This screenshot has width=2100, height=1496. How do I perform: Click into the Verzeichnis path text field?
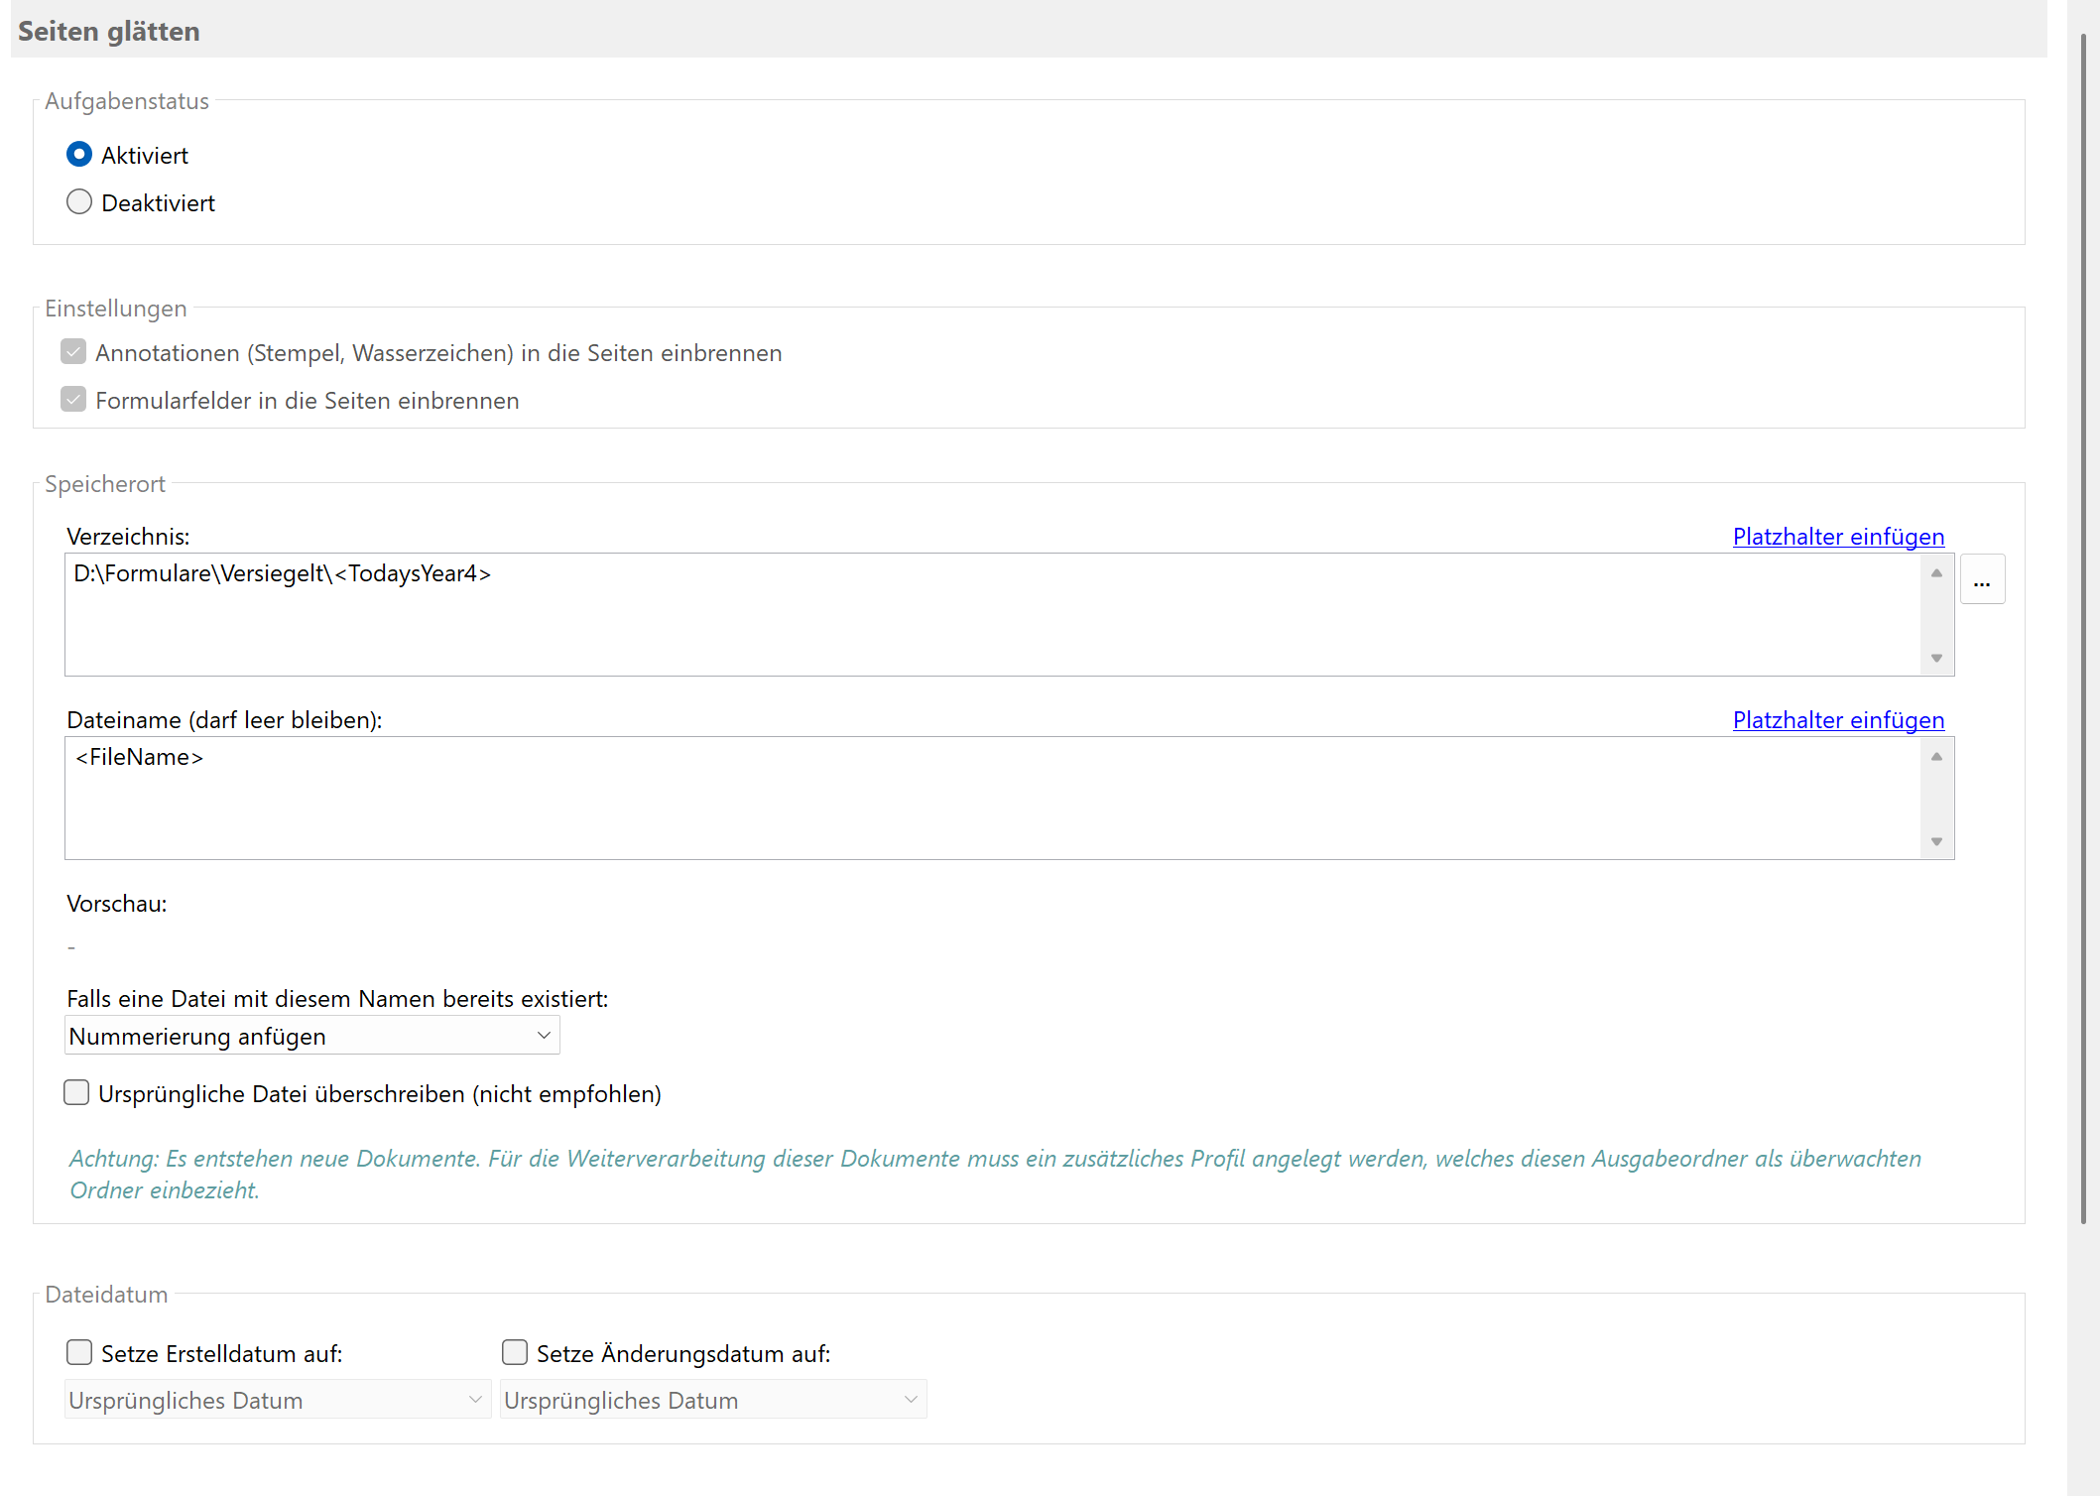(x=992, y=614)
